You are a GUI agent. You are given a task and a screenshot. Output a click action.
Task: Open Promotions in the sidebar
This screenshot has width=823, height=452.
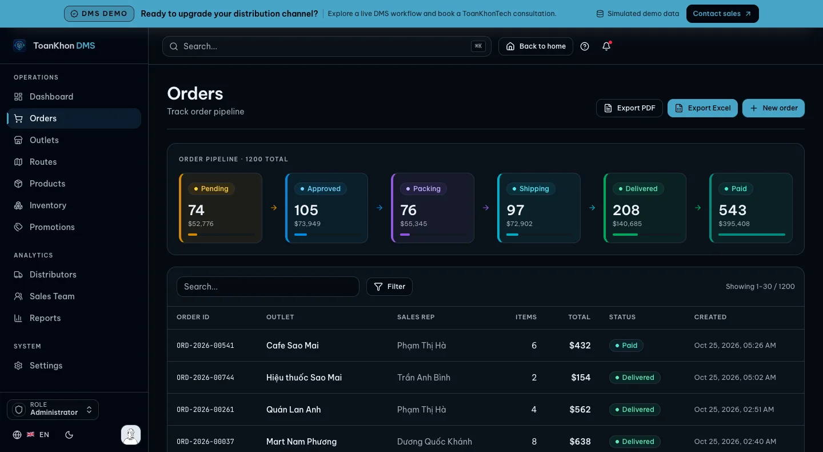tap(74, 227)
